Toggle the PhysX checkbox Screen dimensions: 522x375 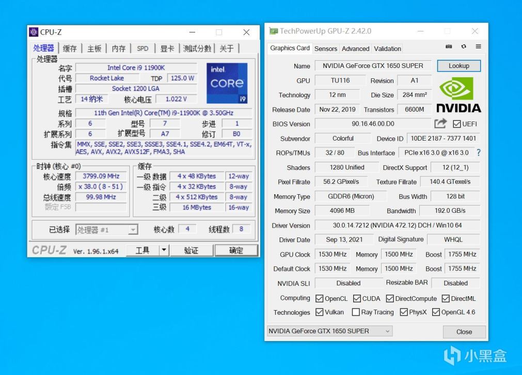click(x=404, y=312)
